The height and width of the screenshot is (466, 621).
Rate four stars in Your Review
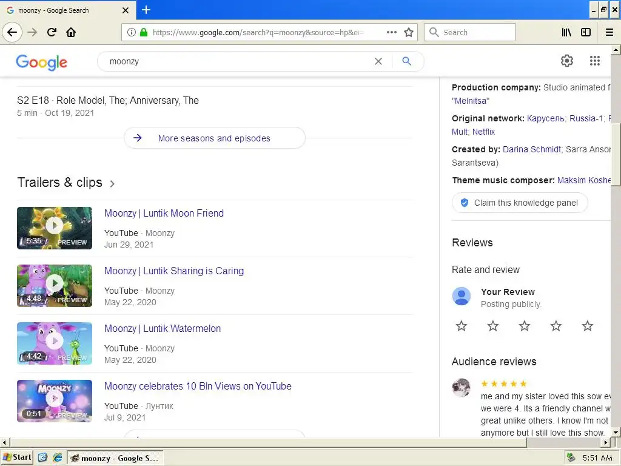point(556,326)
